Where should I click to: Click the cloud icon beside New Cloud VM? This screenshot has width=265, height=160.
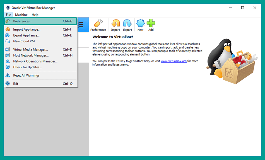point(8,41)
